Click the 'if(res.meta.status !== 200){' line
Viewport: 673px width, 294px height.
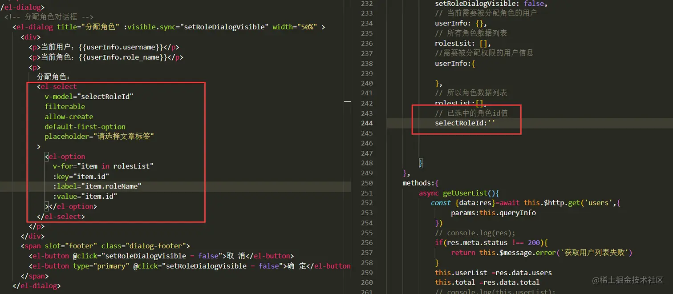(491, 243)
